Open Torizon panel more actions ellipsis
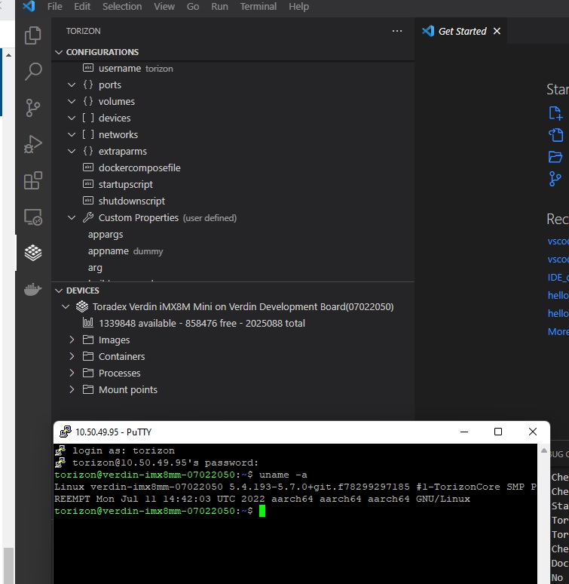The width and height of the screenshot is (569, 584). (397, 31)
